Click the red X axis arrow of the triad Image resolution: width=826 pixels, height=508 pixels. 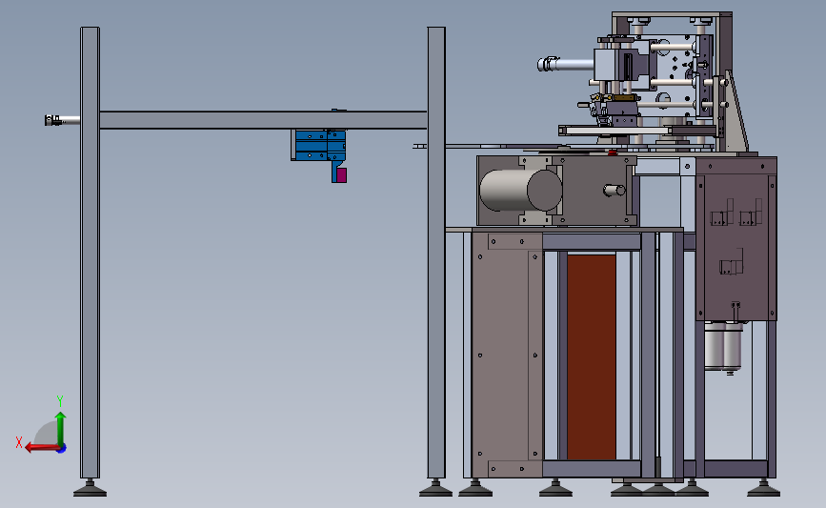[41, 448]
